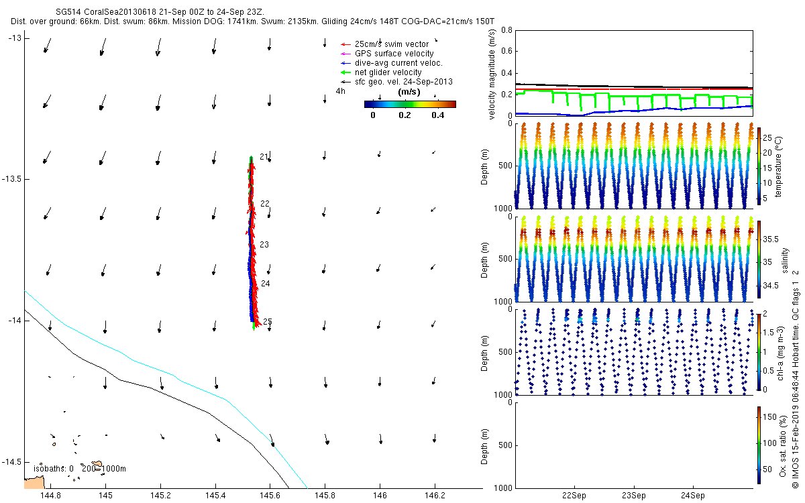Click the '(m/s)' label above the map colorbar
This screenshot has height=503, width=805.
coord(409,91)
